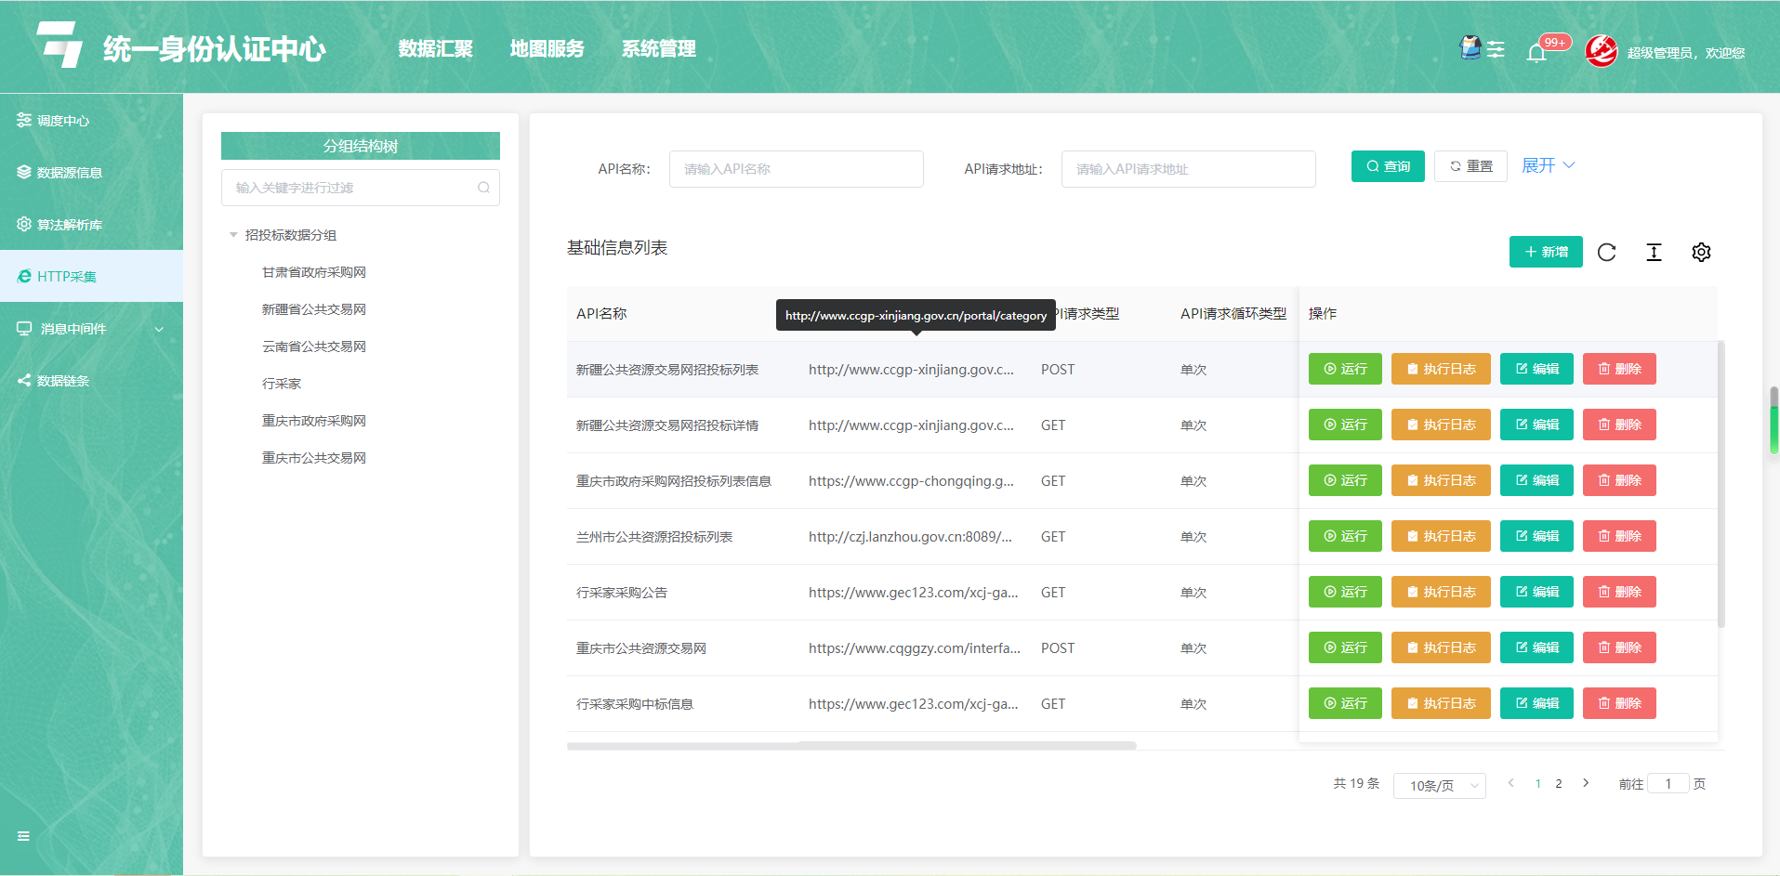Image resolution: width=1780 pixels, height=876 pixels.
Task: Click the next page arrow
Action: 1586,783
